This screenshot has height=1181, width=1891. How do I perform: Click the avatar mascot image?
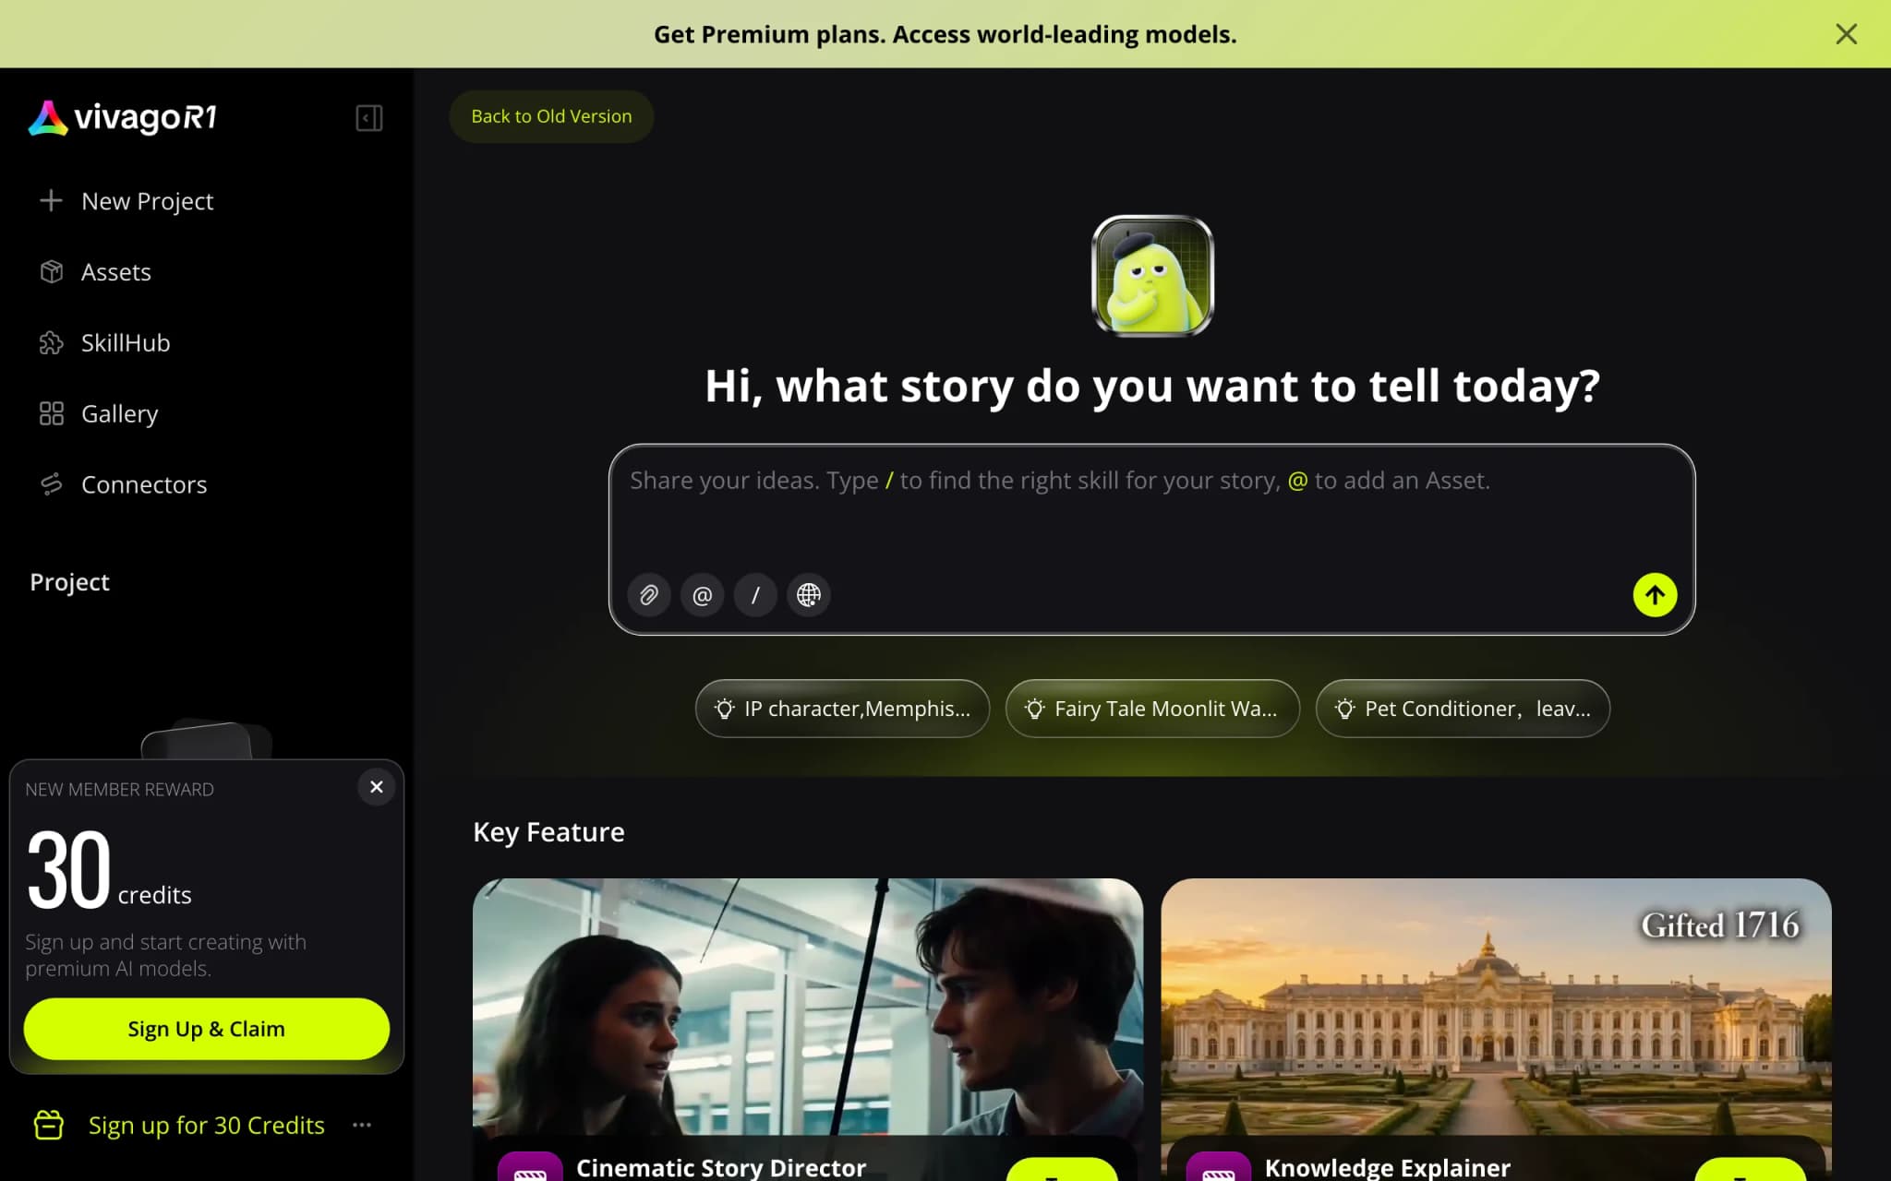[1152, 276]
